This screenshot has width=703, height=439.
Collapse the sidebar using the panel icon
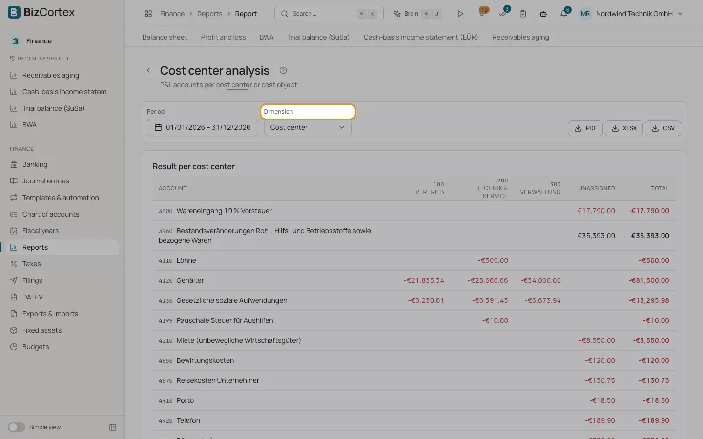click(x=113, y=427)
